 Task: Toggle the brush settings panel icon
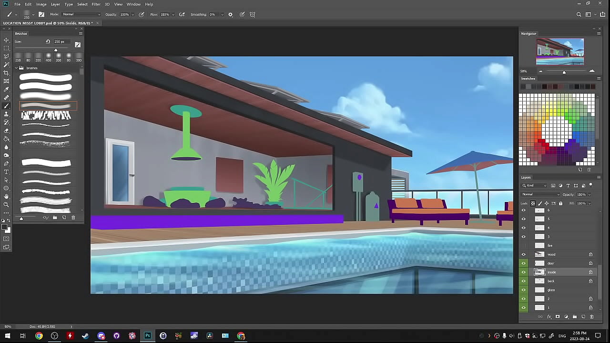pyautogui.click(x=41, y=14)
